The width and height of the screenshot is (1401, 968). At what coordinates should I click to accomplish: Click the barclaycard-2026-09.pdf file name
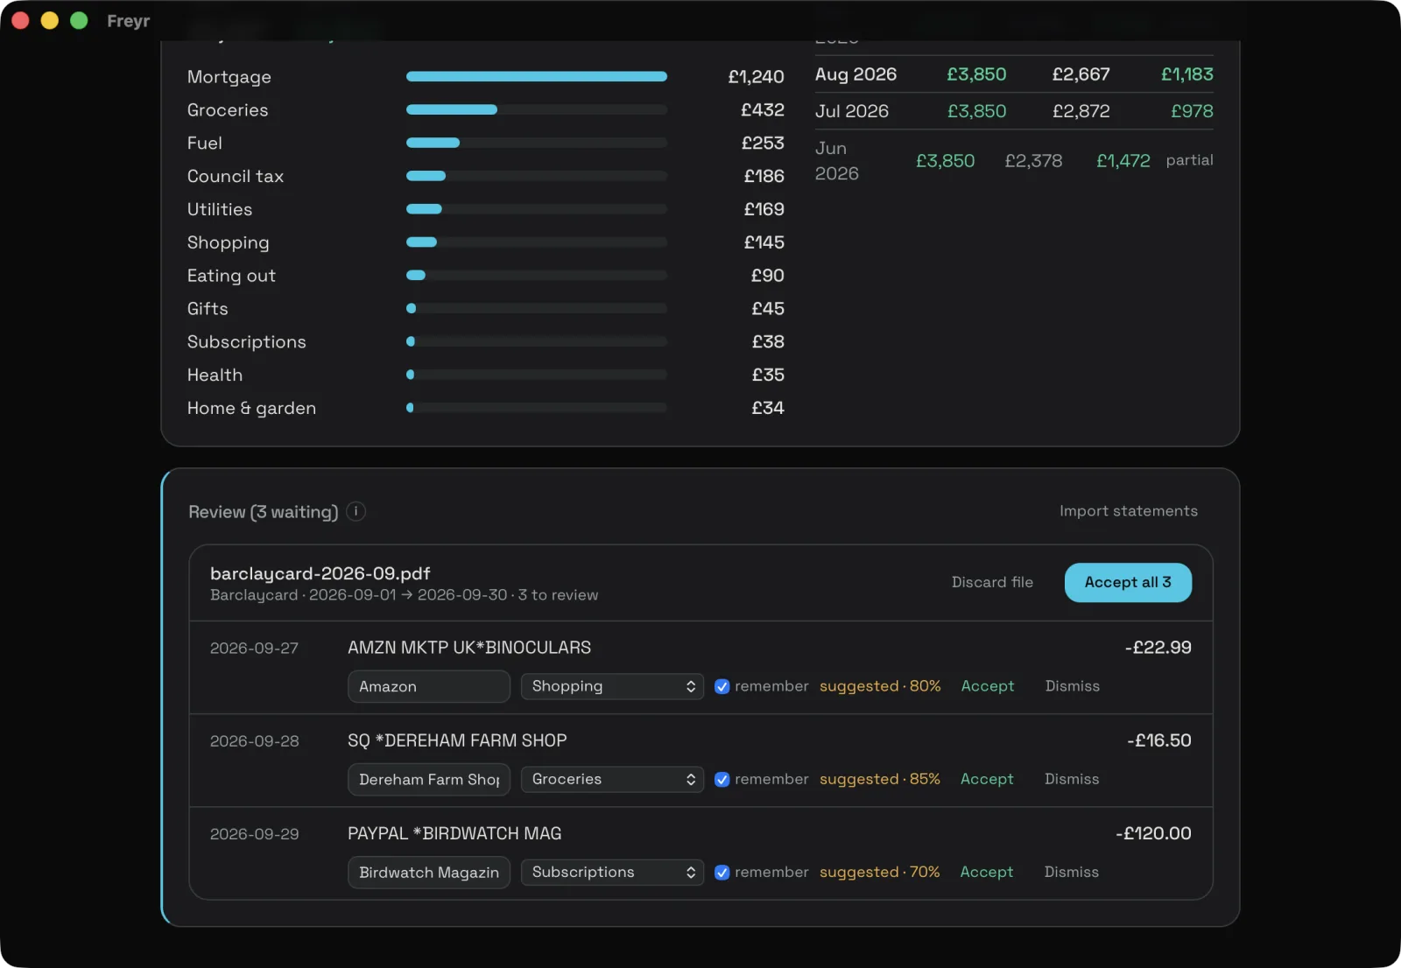point(320,573)
